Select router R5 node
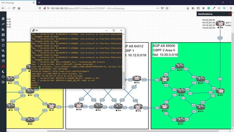This screenshot has height=132, width=234. pos(30,91)
